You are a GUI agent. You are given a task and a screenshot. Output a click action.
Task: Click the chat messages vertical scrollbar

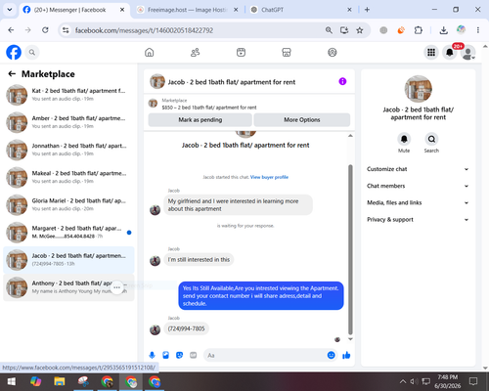(350, 249)
